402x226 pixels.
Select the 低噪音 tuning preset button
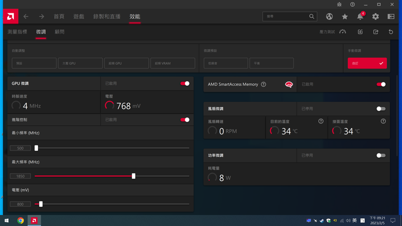click(226, 63)
